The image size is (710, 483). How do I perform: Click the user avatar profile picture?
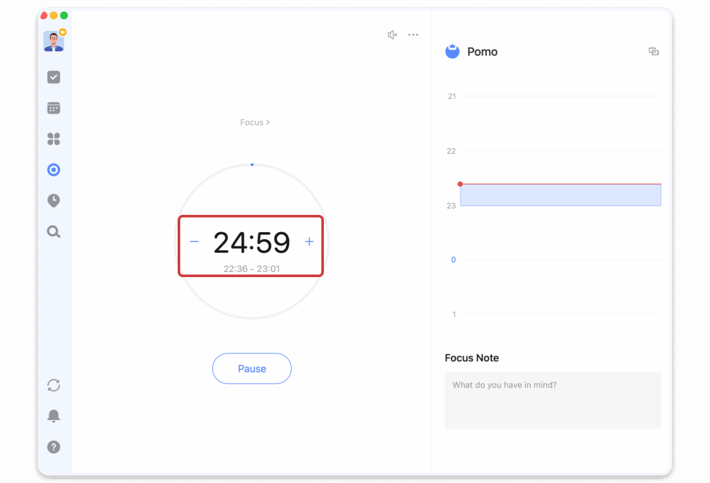tap(54, 42)
